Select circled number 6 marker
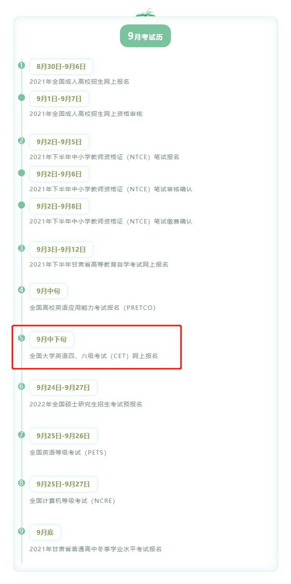Image resolution: width=291 pixels, height=584 pixels. point(22,386)
